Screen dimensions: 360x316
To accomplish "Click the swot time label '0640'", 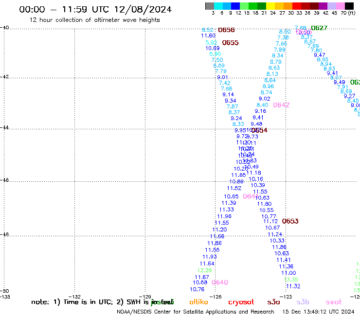I will pos(220,282).
